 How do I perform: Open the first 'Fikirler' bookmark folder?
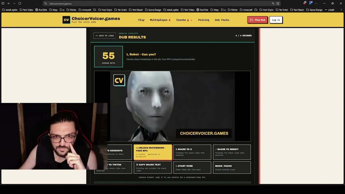coord(71,10)
